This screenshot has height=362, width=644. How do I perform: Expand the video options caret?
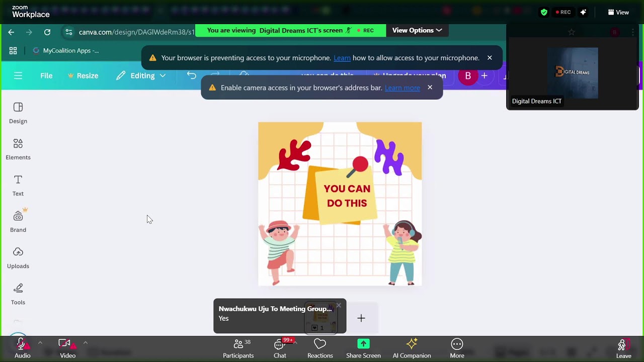click(85, 343)
